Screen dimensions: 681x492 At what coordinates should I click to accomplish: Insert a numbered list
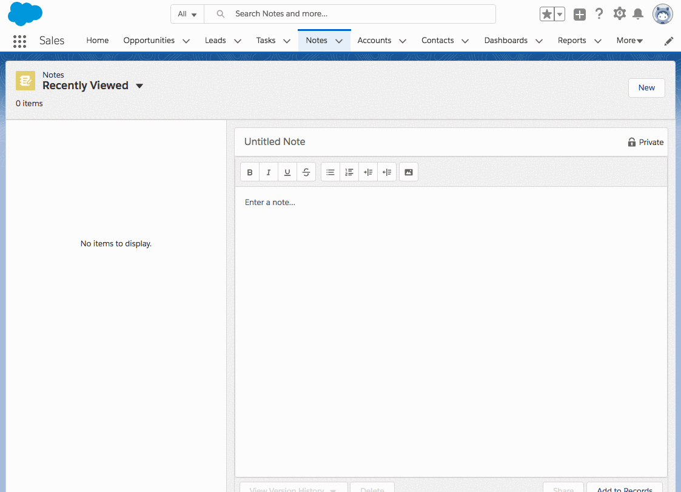(x=349, y=172)
